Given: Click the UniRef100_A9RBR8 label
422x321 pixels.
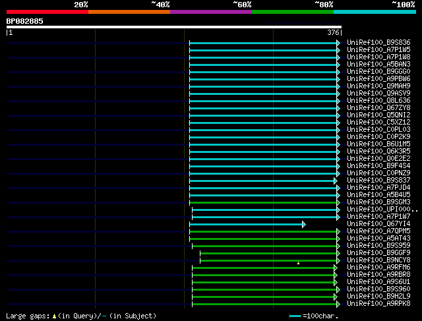Looking at the screenshot, I should point(378,275).
